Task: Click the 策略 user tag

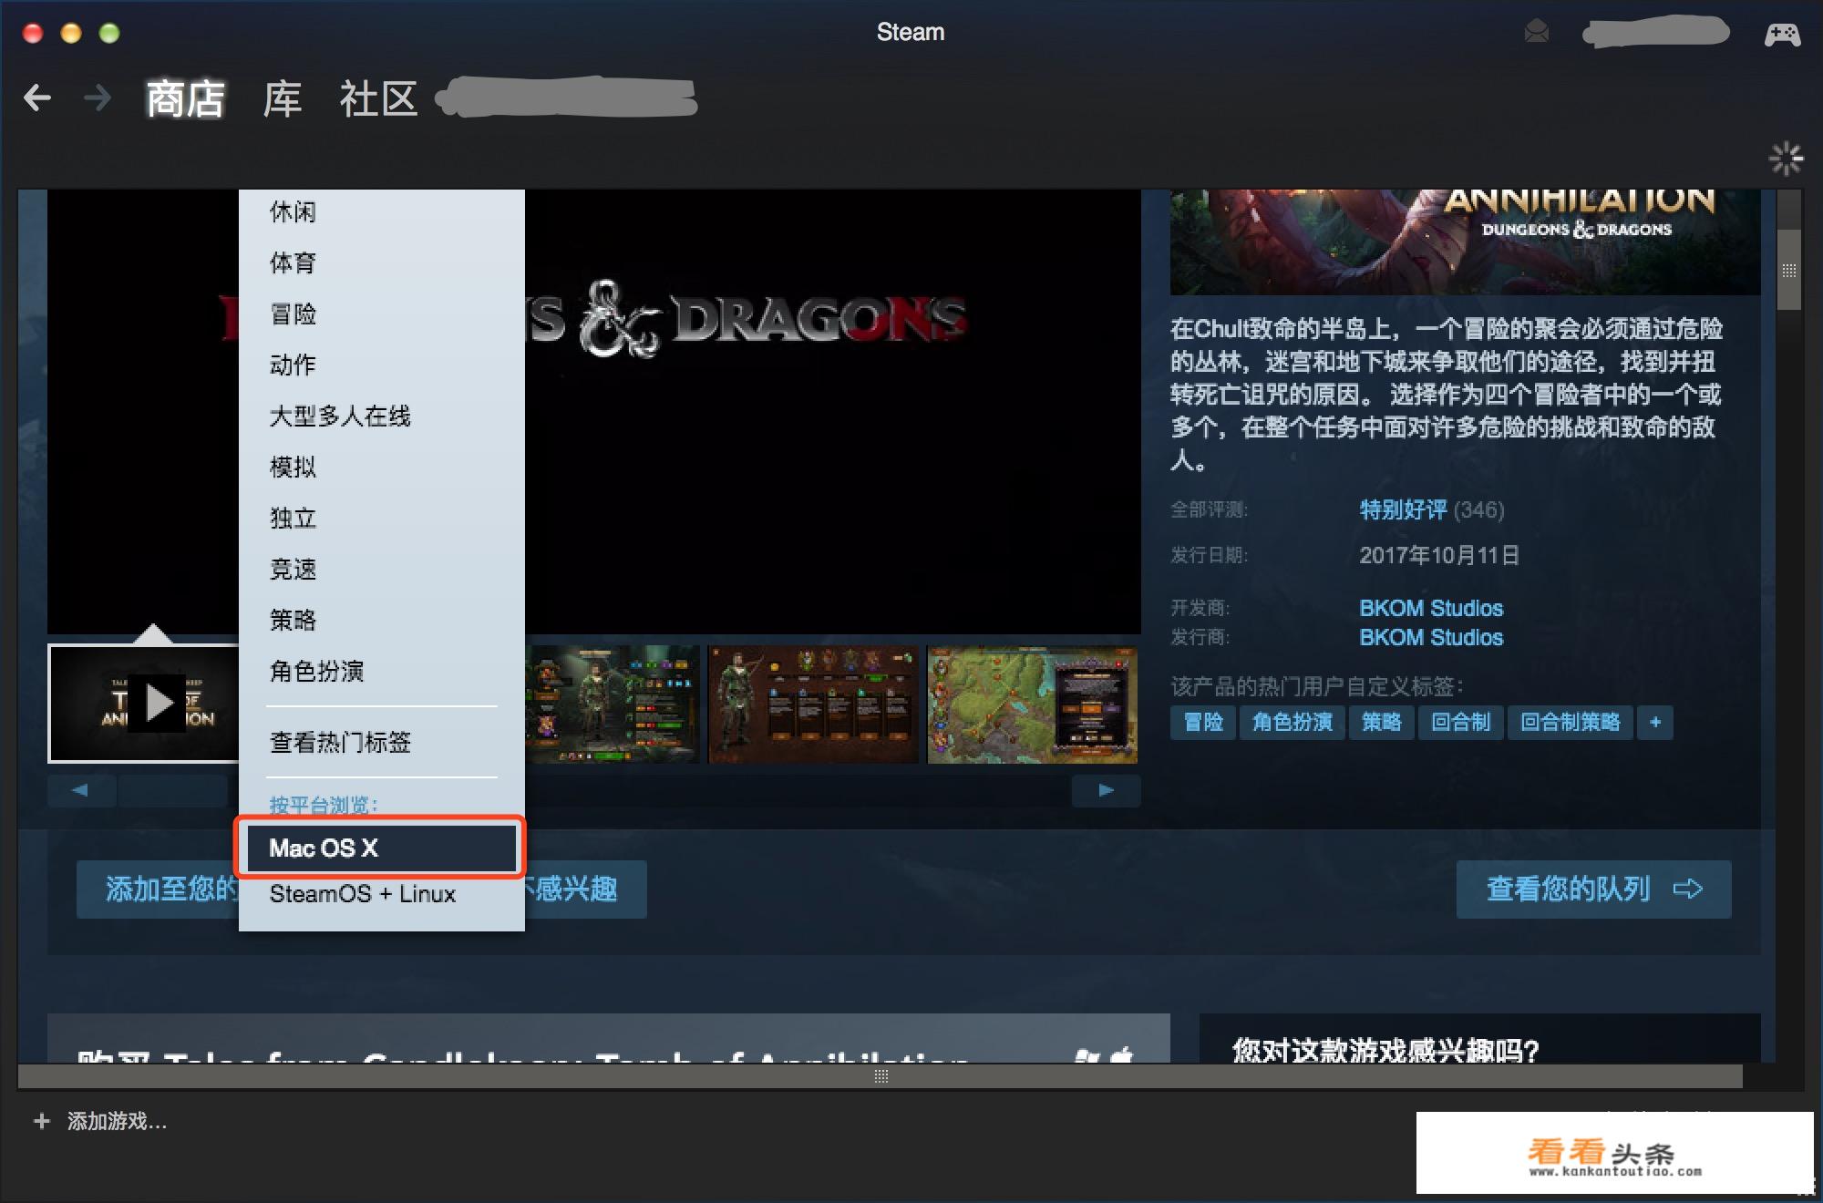Action: (1381, 722)
